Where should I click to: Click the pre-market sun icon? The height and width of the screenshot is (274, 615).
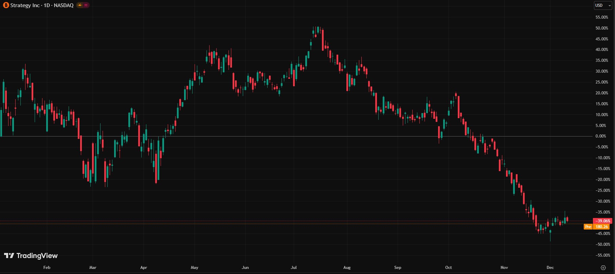click(80, 5)
